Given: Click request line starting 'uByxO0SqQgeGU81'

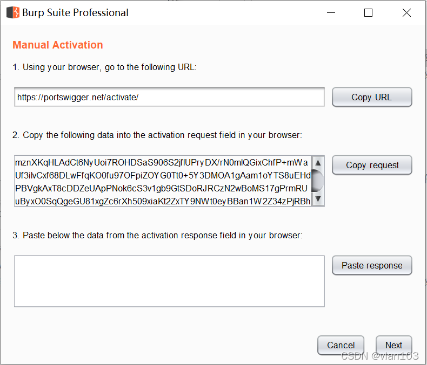Looking at the screenshot, I should [163, 201].
